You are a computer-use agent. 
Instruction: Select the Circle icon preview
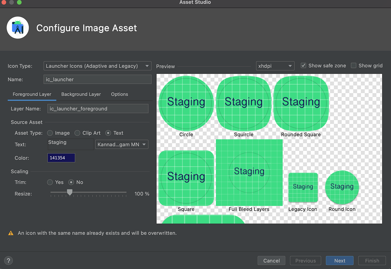click(x=186, y=103)
